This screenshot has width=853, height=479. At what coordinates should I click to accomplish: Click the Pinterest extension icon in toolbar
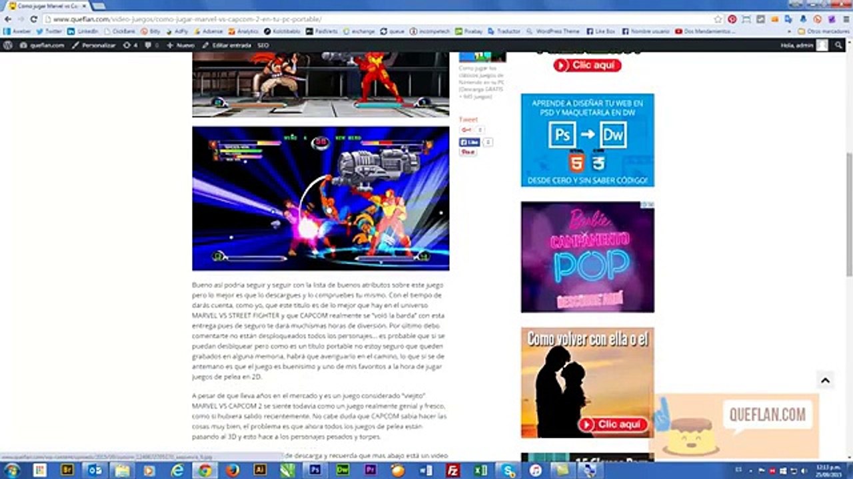[732, 19]
